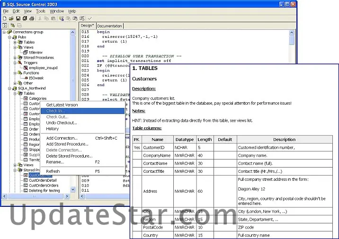Click the CustOrdersOrders stored procedure icon
Screen dimensions: 339x239
pyautogui.click(x=26, y=186)
